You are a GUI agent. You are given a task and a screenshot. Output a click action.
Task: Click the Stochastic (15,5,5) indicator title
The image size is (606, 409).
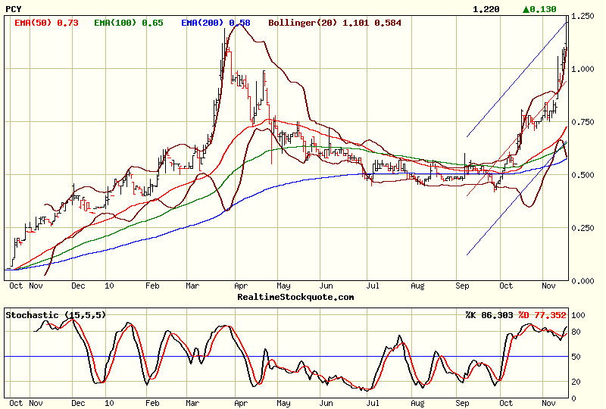tap(55, 315)
